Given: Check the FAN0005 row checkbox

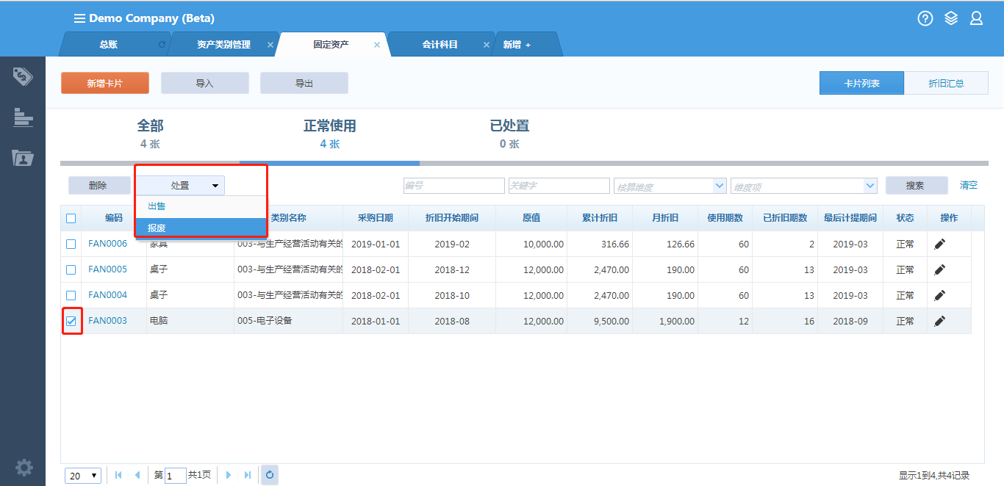Looking at the screenshot, I should [x=71, y=269].
